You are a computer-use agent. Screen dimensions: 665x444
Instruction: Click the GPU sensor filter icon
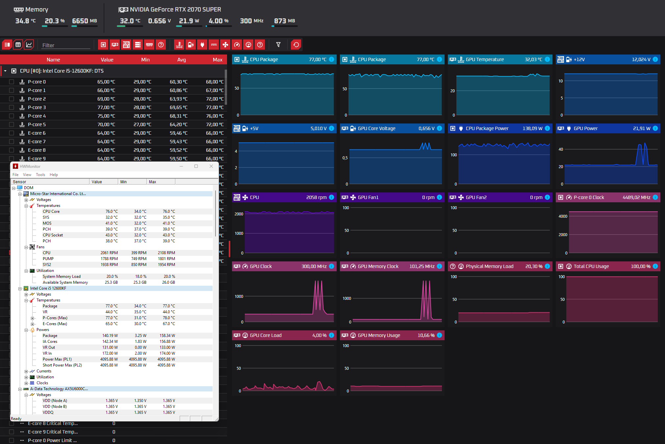[x=115, y=45]
